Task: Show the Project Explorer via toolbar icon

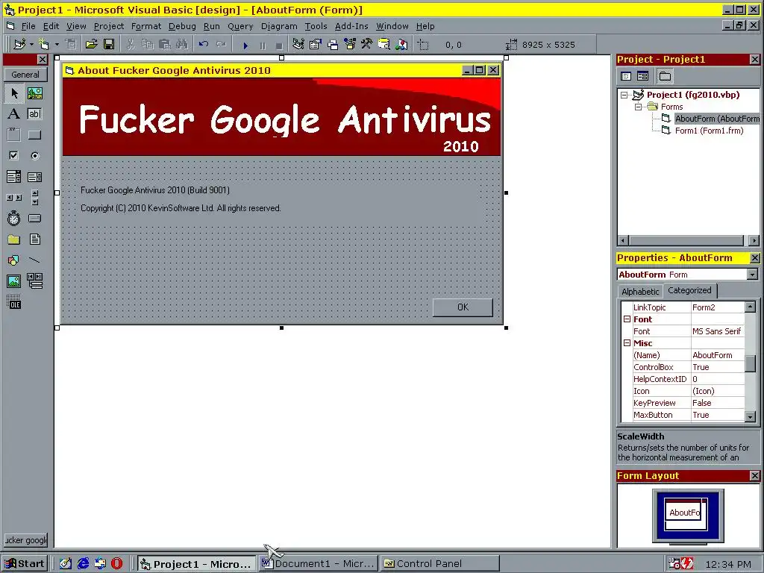Action: tap(298, 44)
